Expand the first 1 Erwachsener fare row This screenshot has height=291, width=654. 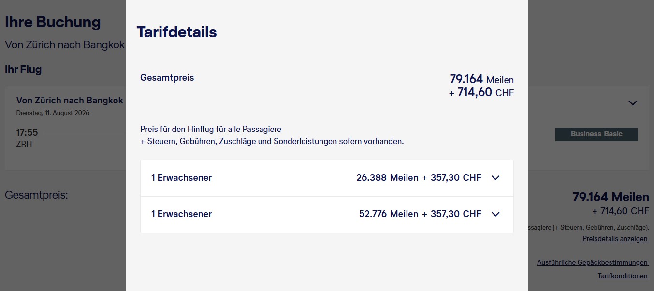tap(495, 178)
